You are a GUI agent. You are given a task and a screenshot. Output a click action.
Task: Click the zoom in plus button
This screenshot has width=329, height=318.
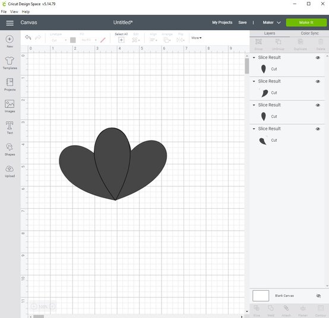(x=53, y=307)
